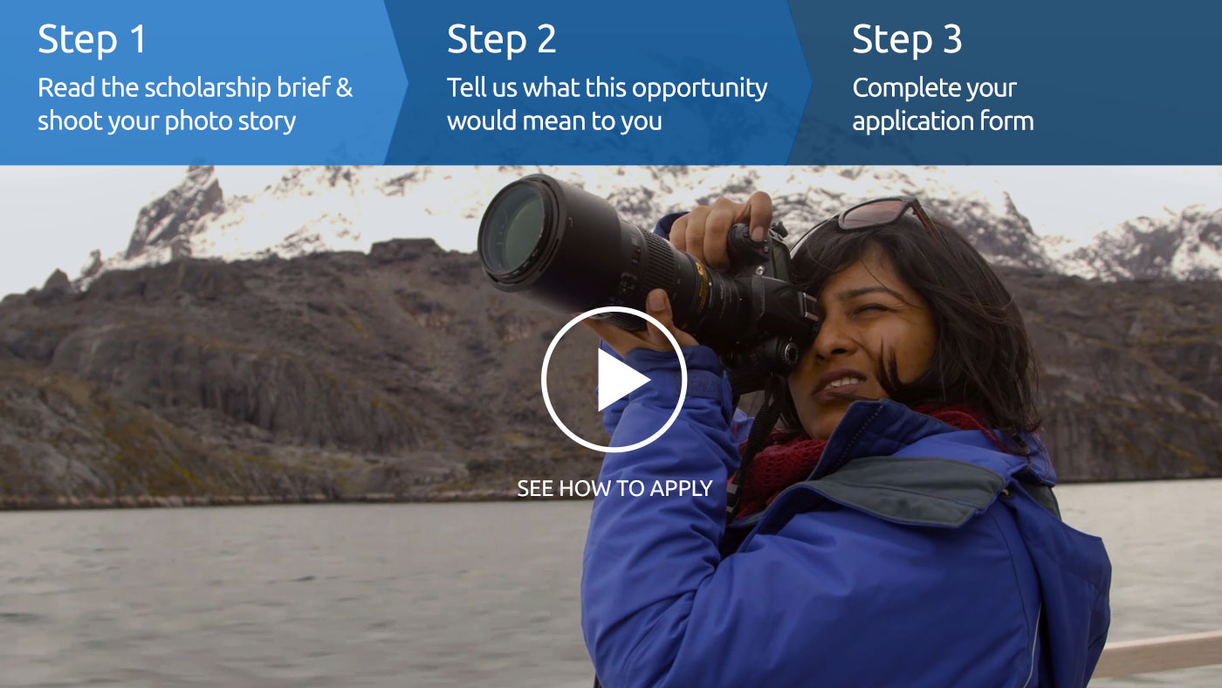Play the video using the circular play button
1222x688 pixels.
(614, 379)
